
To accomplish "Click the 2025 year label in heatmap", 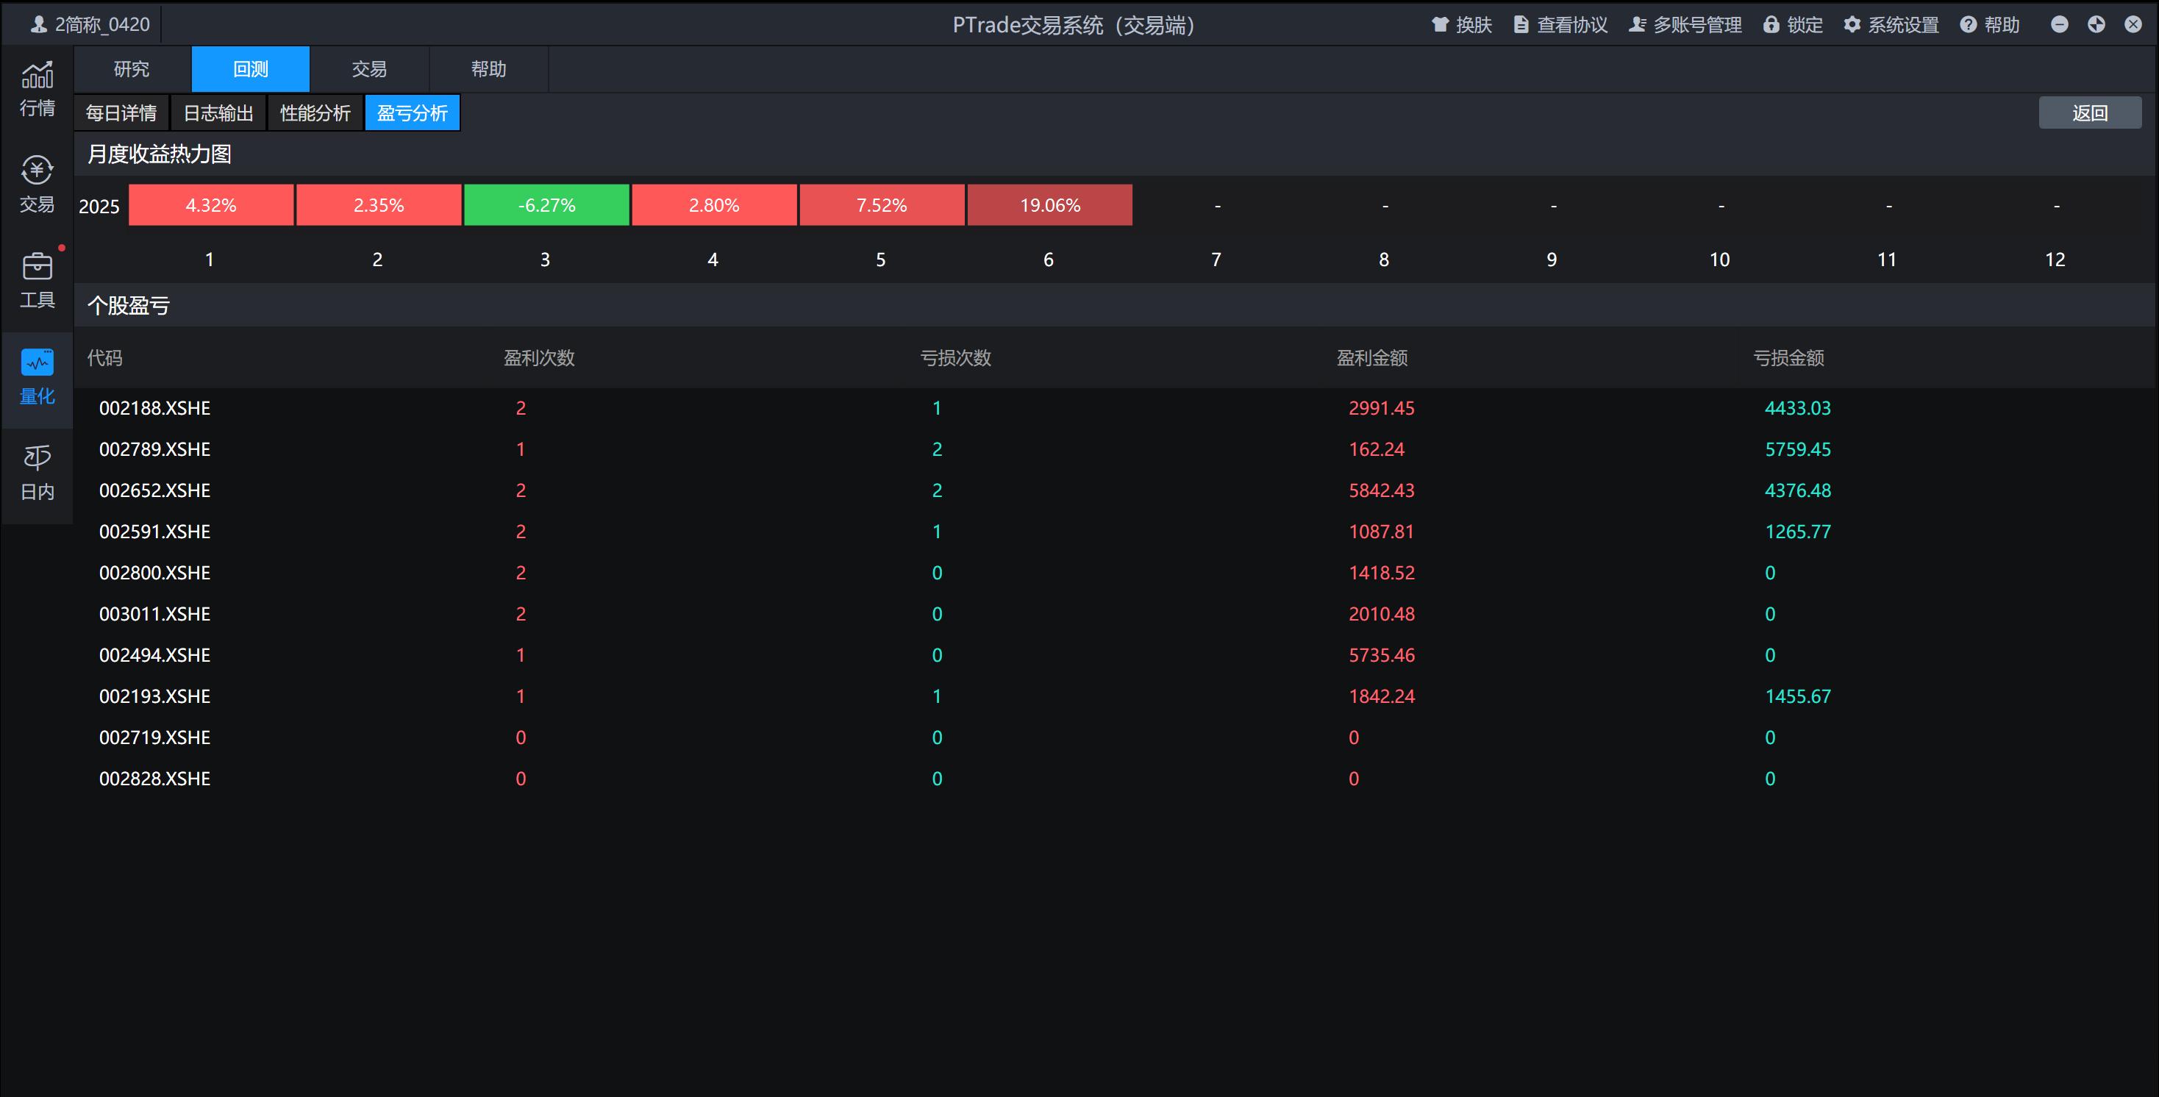I will [99, 206].
